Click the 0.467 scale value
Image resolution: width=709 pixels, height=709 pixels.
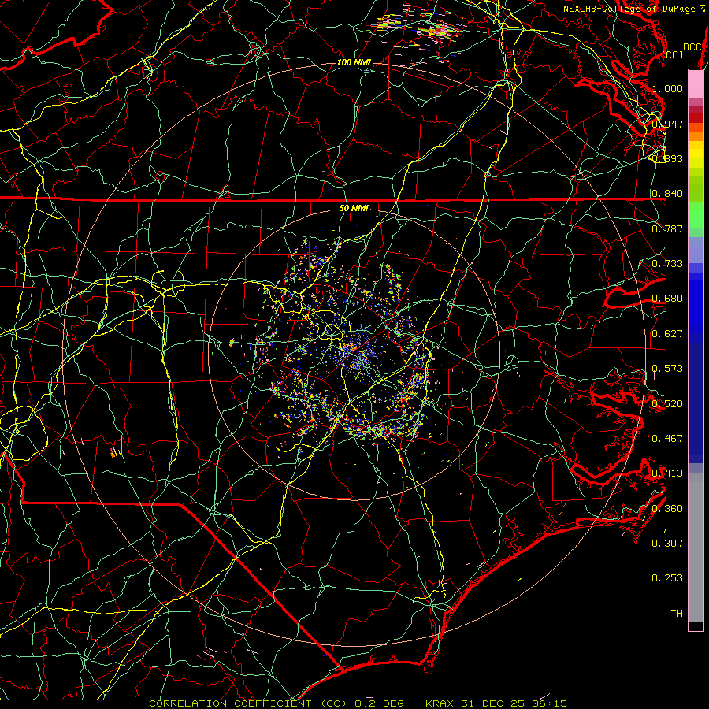pyautogui.click(x=668, y=439)
